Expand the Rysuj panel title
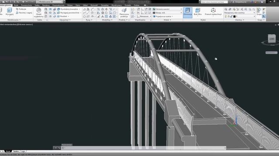This screenshot has width=279, height=156. coord(89,20)
